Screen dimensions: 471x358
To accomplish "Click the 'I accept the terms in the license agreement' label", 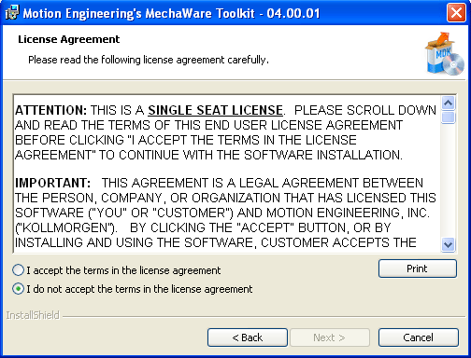I will point(123,270).
